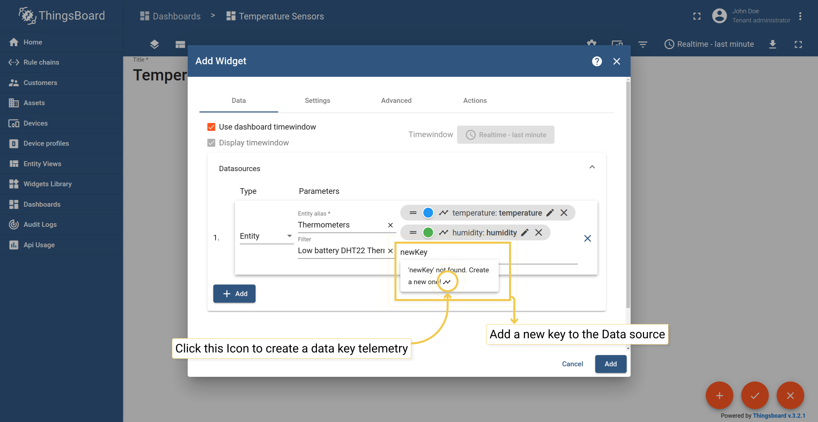The image size is (818, 422).
Task: Edit the humidity data key
Action: (x=525, y=233)
